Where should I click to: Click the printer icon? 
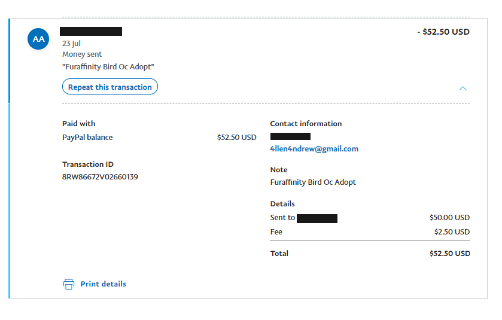pyautogui.click(x=69, y=284)
